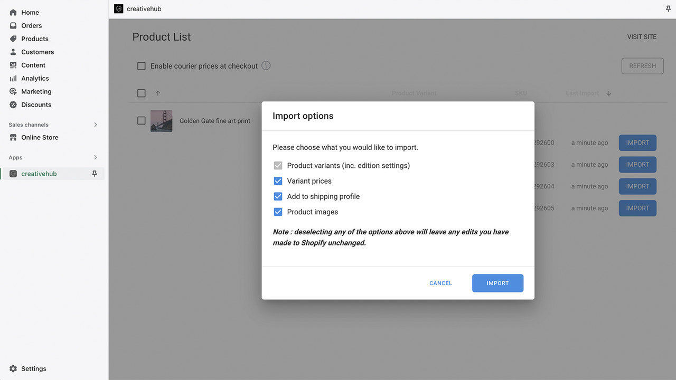Screen dimensions: 676x380
Task: Enable courier prices at checkout
Action: pos(141,65)
